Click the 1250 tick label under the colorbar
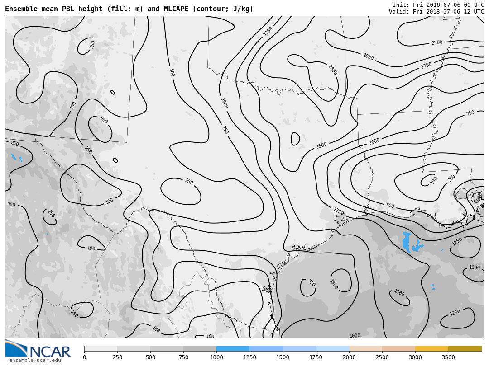Viewport: 489px width, 366px height. coord(250,357)
